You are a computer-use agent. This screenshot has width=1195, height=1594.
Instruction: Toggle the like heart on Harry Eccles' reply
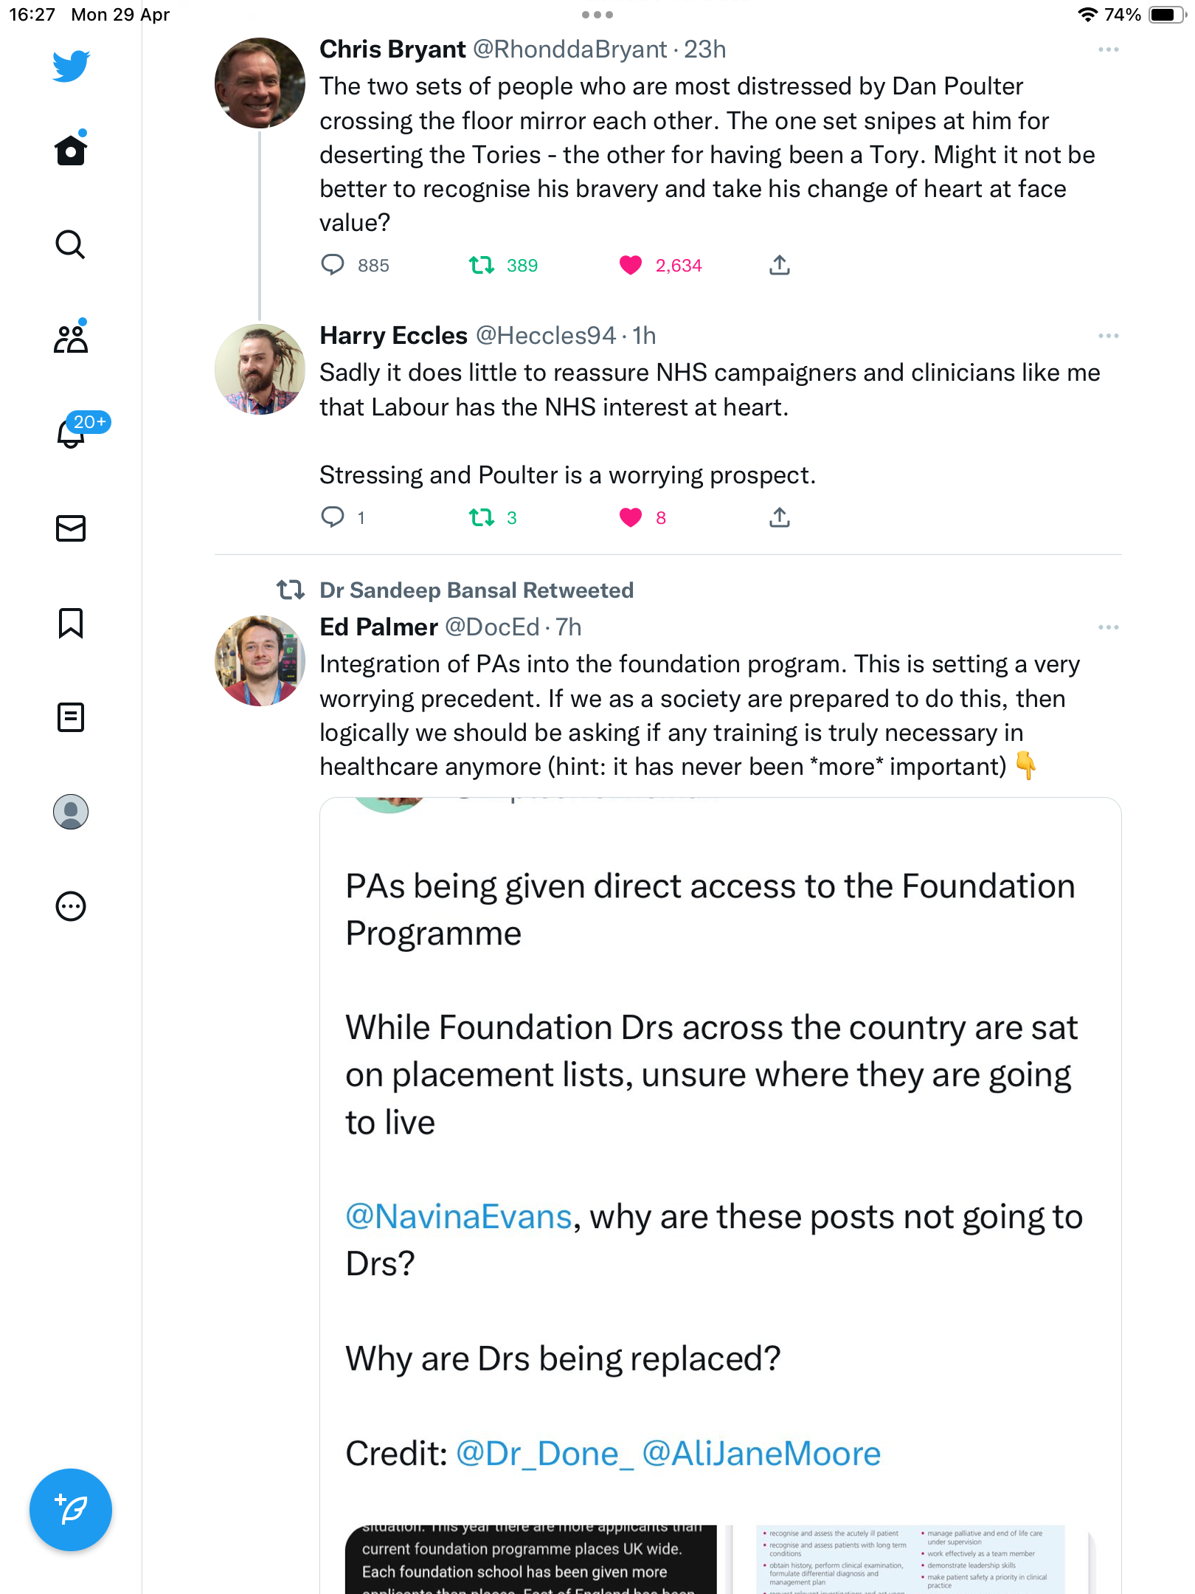coord(631,517)
